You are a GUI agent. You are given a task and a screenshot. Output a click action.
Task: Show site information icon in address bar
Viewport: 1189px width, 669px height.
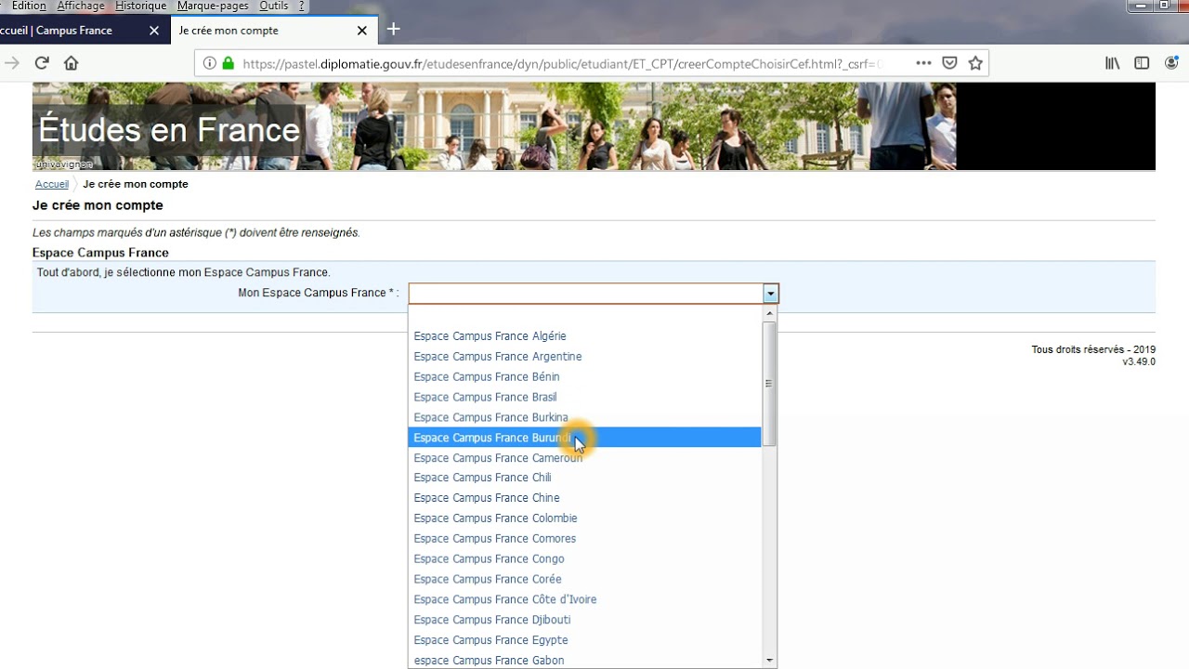click(209, 63)
